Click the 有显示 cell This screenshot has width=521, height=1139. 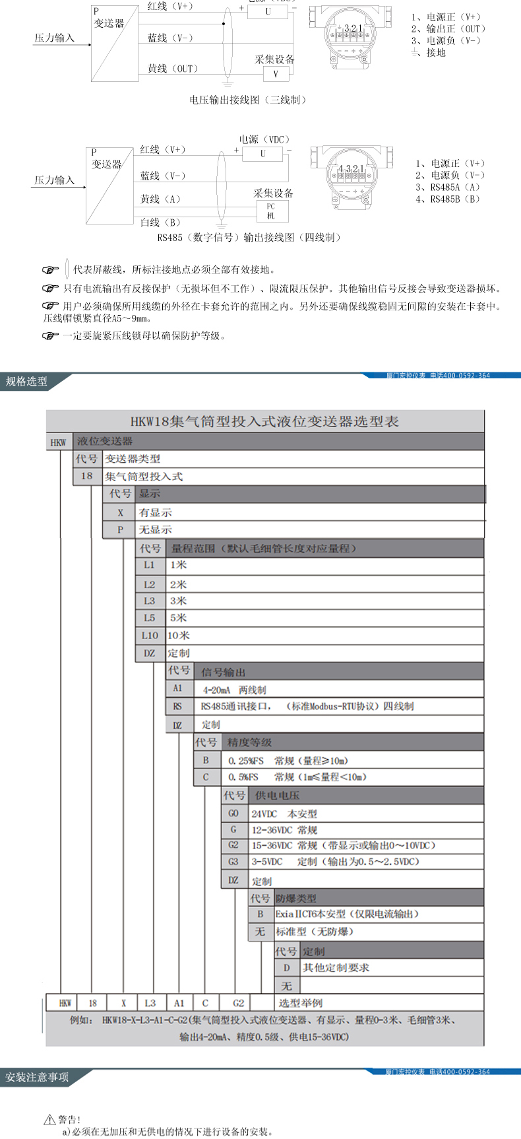tap(309, 512)
